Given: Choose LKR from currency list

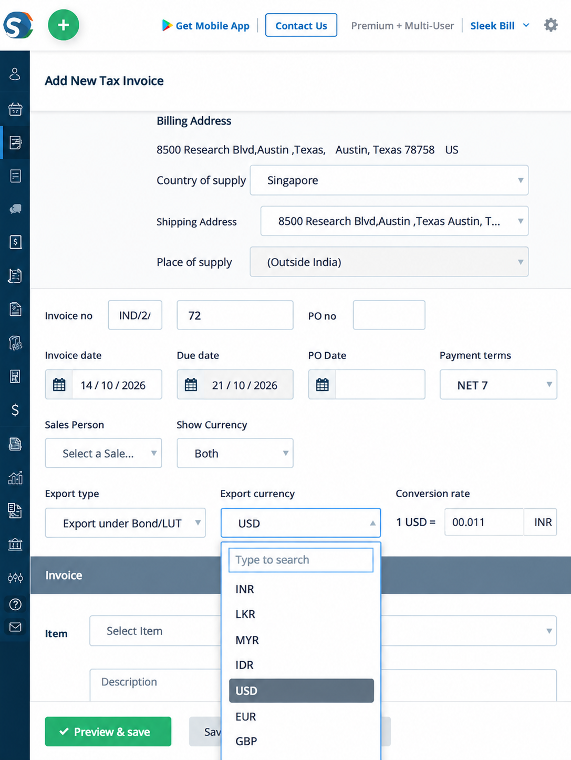Looking at the screenshot, I should 301,614.
